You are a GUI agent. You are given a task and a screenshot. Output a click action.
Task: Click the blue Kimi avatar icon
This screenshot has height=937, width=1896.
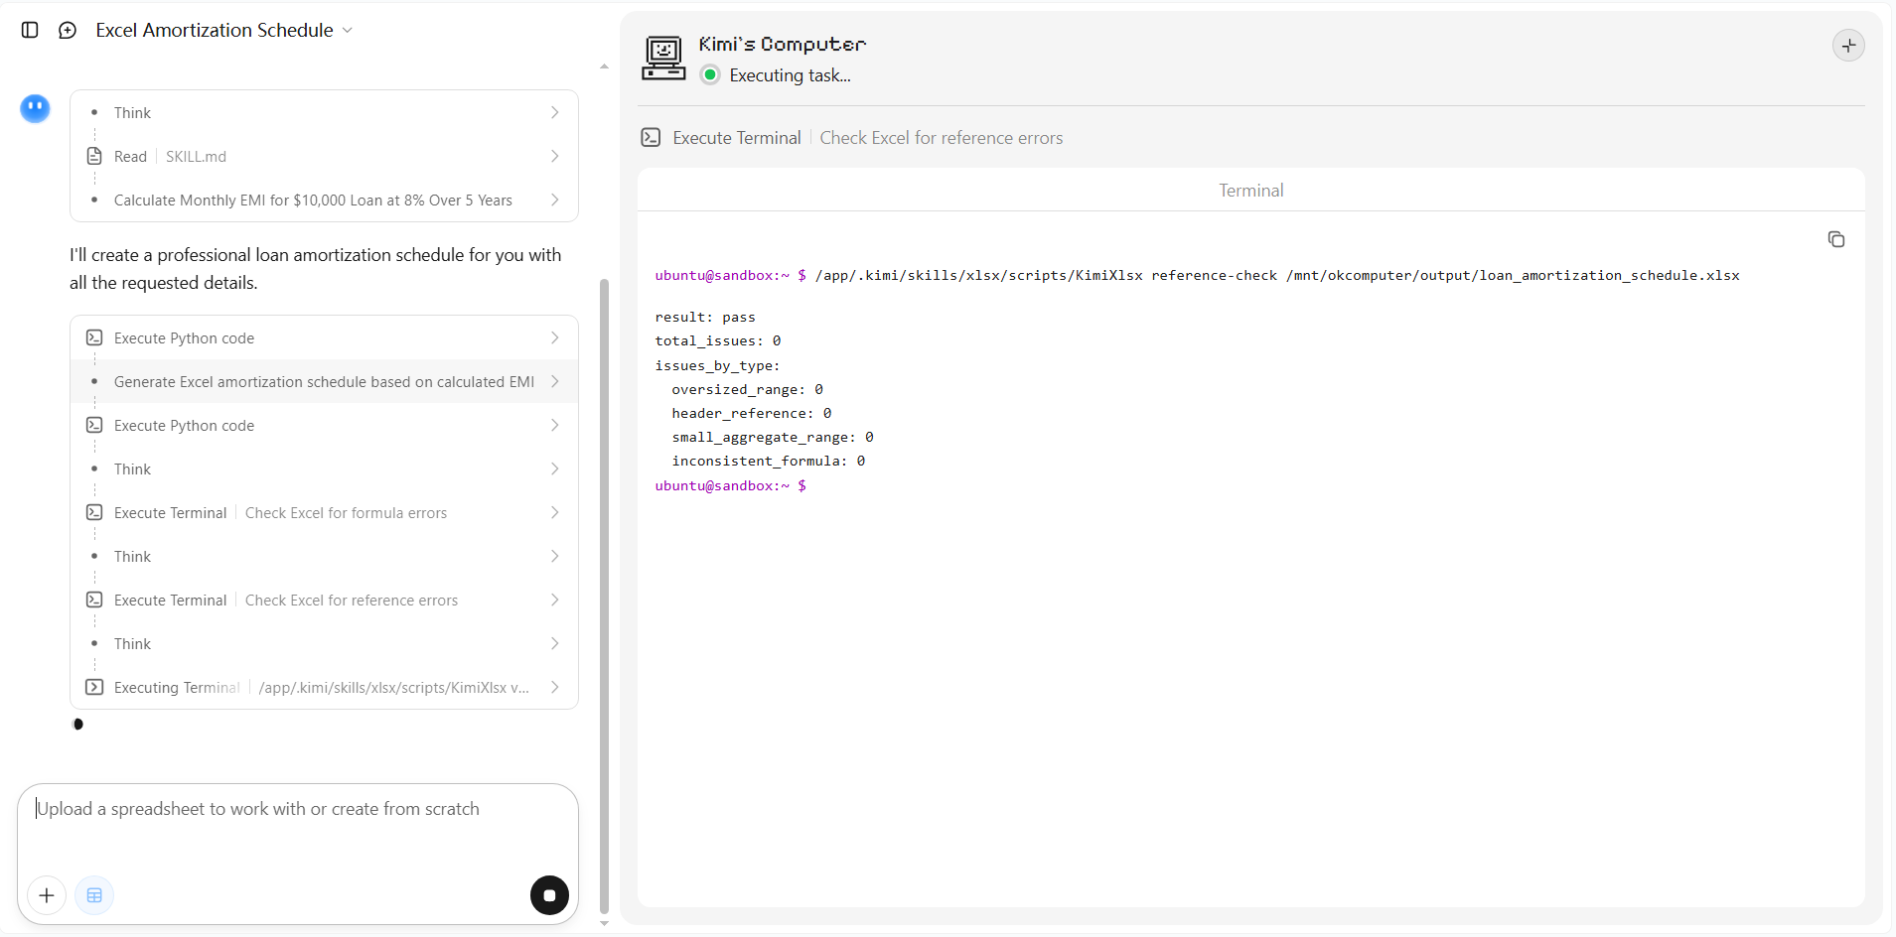pos(36,108)
